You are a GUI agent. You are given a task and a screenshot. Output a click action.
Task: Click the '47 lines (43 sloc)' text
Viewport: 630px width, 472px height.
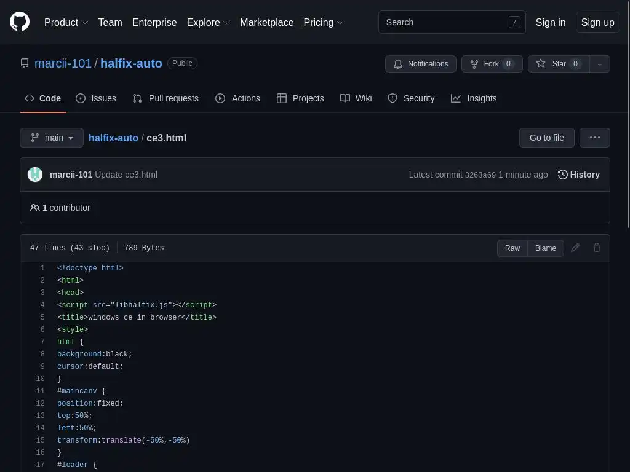tap(70, 248)
